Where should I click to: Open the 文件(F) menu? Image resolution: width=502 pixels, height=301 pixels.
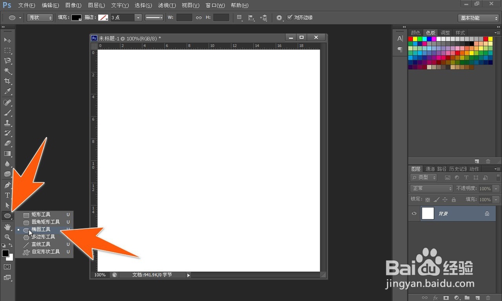point(27,6)
